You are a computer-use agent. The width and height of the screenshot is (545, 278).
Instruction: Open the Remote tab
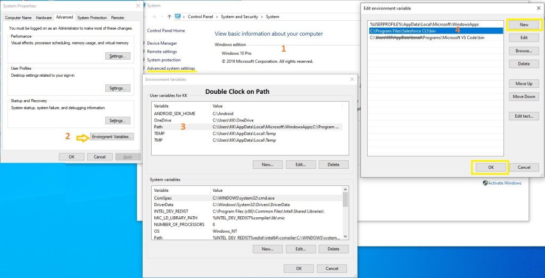coord(117,18)
